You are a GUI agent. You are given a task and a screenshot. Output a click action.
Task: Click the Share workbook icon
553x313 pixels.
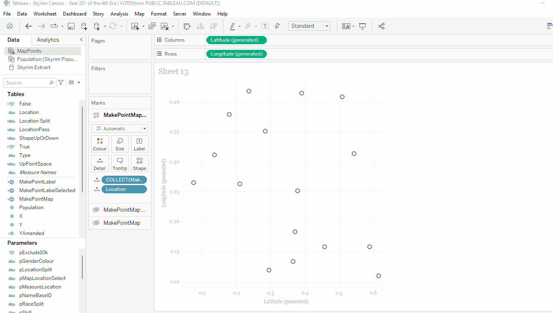(x=381, y=26)
